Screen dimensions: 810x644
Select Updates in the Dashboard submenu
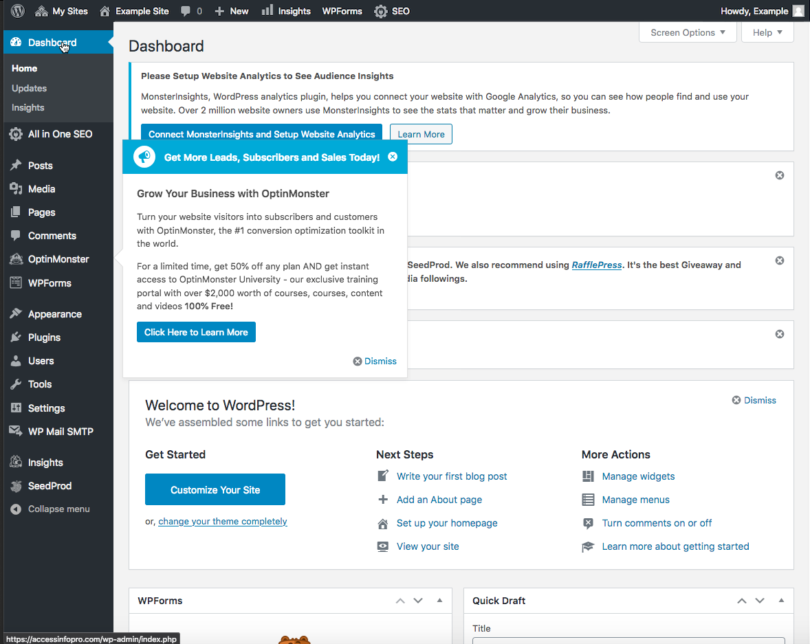pyautogui.click(x=30, y=88)
